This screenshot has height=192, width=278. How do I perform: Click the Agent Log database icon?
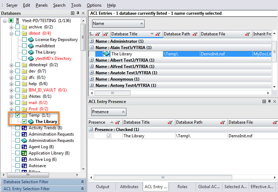(x=25, y=147)
